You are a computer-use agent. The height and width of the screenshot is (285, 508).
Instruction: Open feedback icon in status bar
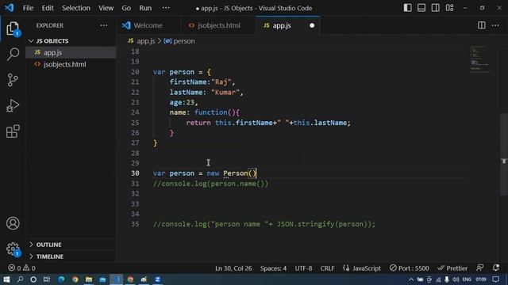[x=479, y=268]
